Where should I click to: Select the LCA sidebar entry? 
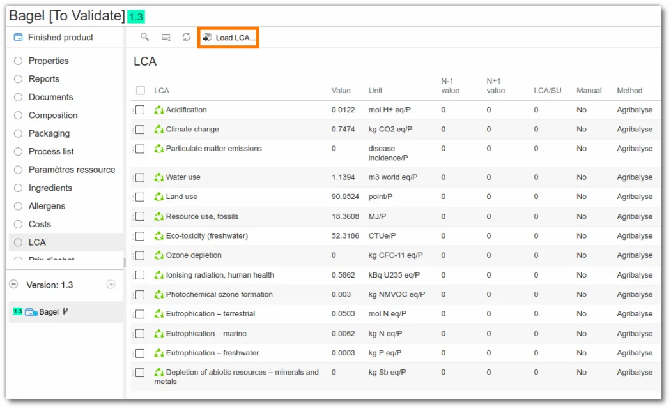[65, 242]
